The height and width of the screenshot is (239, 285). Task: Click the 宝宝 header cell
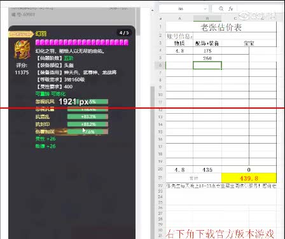pos(249,43)
